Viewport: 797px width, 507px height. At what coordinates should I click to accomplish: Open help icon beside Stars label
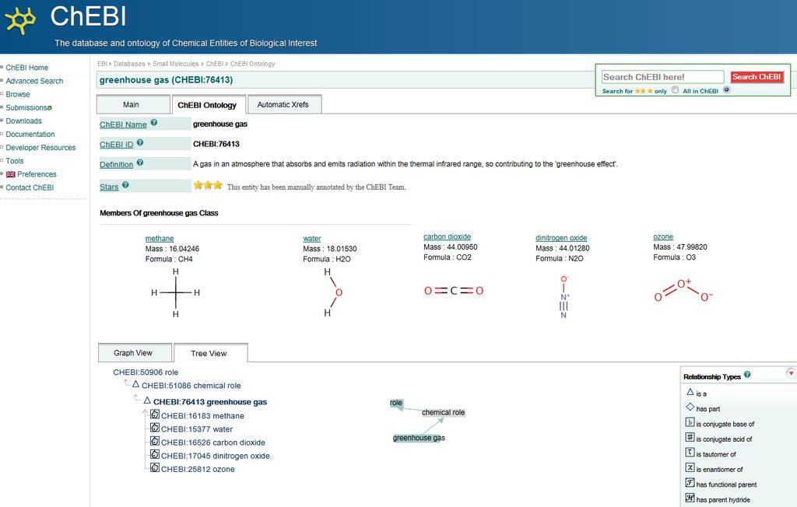(x=125, y=185)
